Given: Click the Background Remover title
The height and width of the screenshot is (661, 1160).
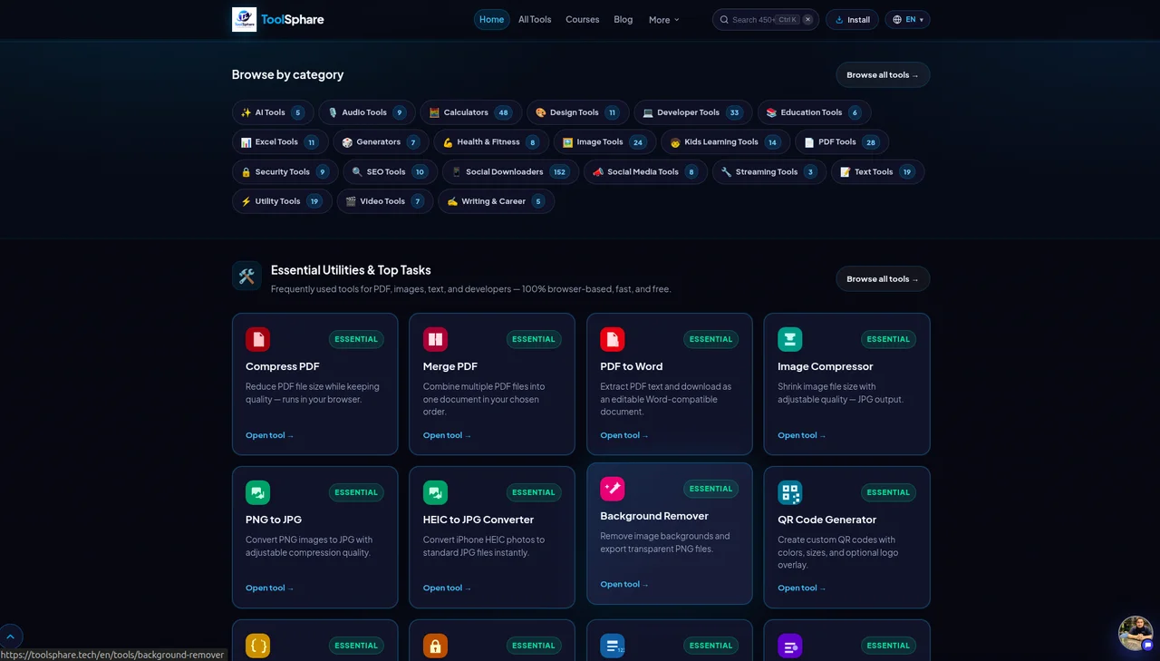Looking at the screenshot, I should pos(654,516).
